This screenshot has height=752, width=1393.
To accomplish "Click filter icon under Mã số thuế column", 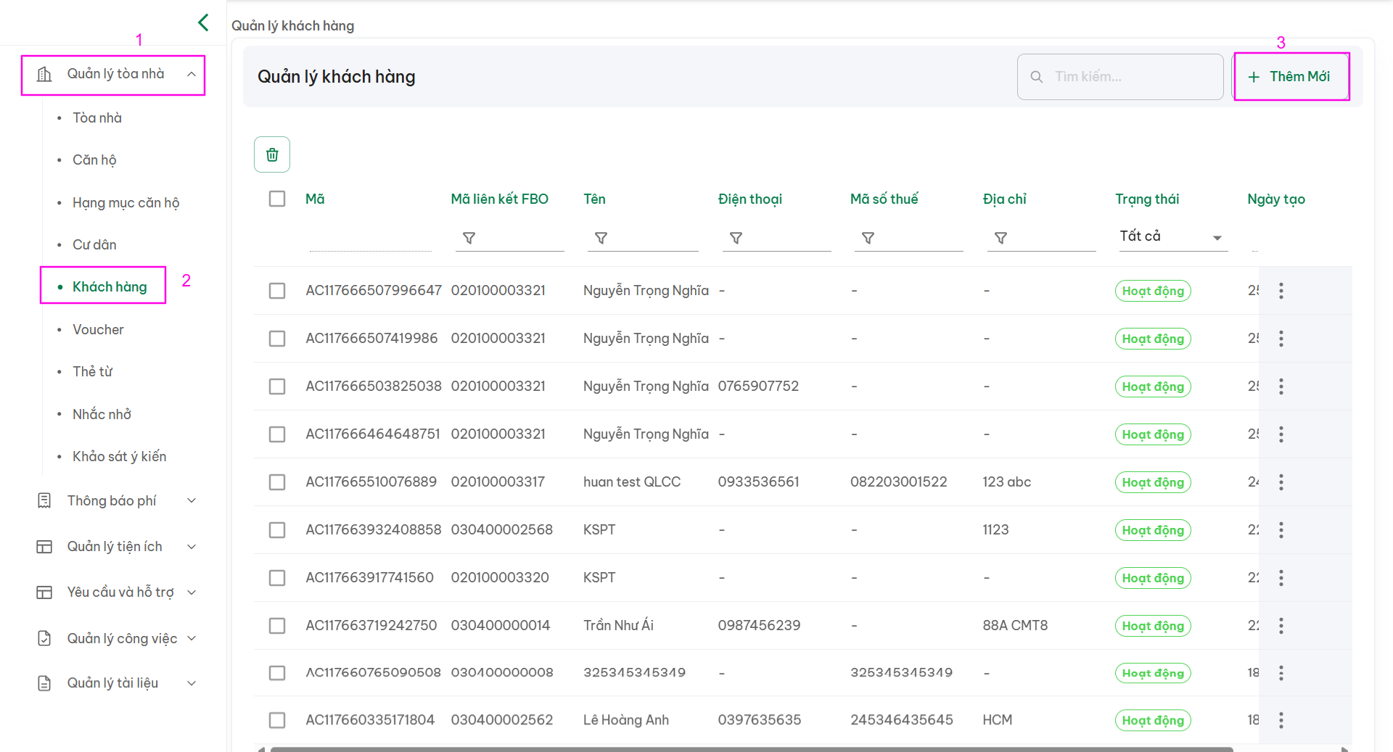I will click(x=868, y=238).
